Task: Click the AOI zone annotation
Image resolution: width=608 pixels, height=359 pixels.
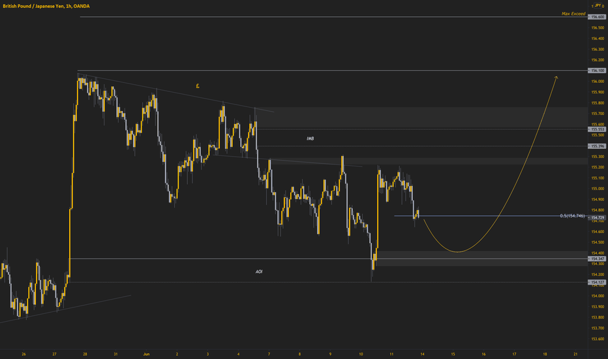Action: coord(259,272)
